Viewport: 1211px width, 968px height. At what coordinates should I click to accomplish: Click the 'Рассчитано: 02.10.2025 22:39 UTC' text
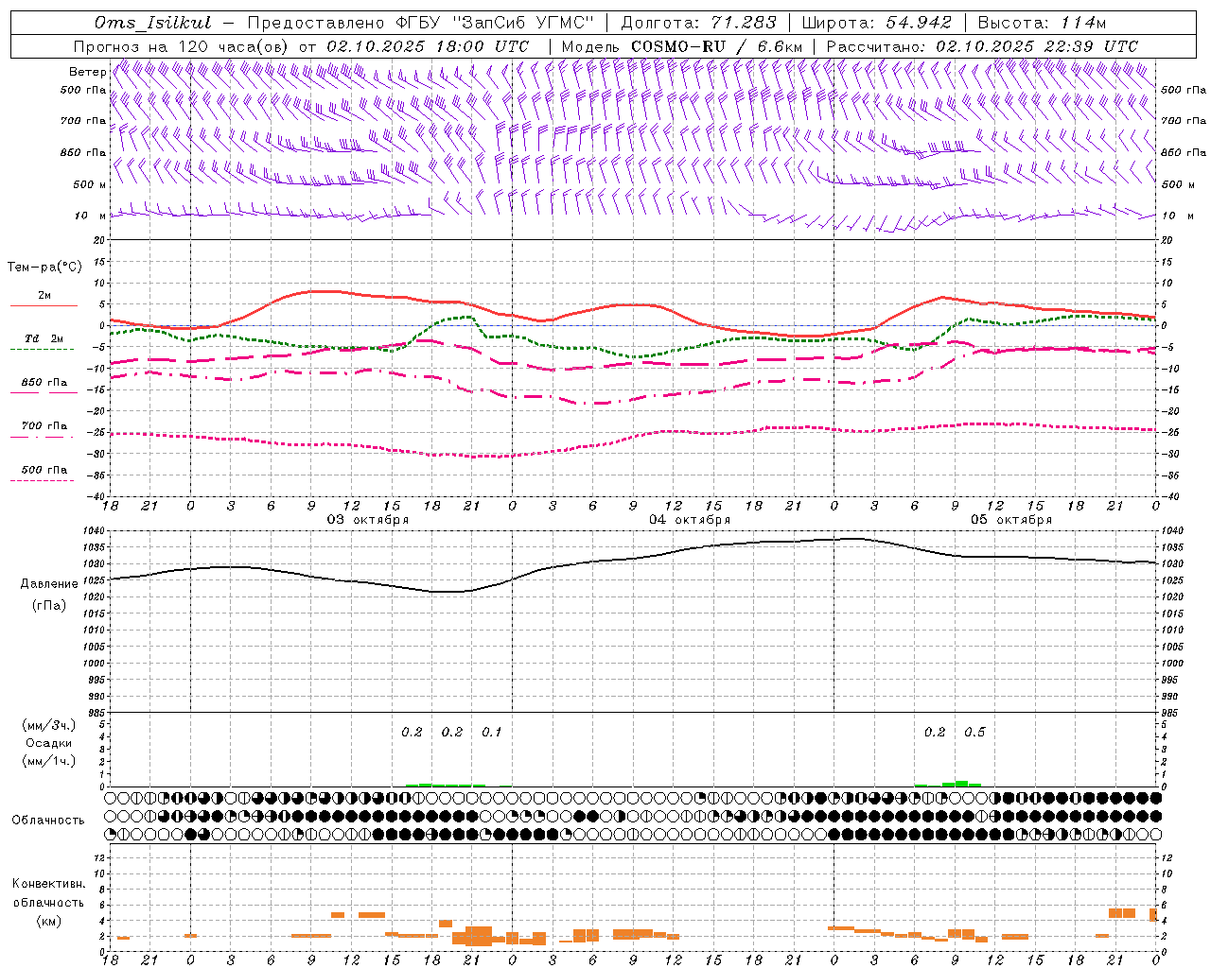click(982, 46)
